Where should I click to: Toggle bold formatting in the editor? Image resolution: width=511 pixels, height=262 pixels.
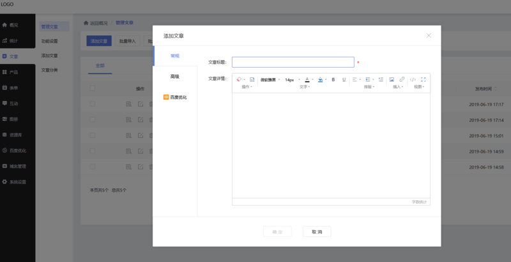pos(333,80)
